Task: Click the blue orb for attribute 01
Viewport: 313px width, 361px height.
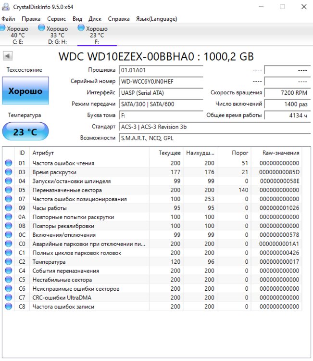Action: 8,163
